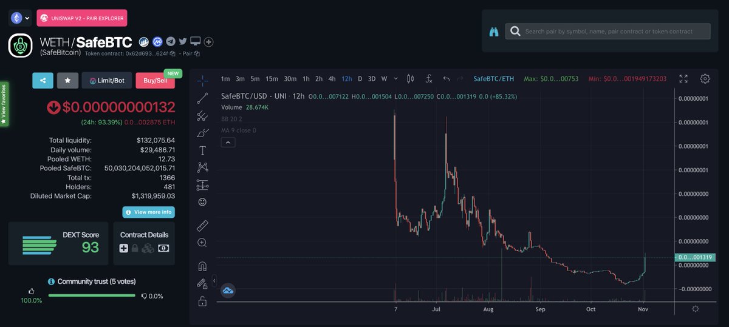Click the chart price scale settings gear
The width and height of the screenshot is (729, 327).
click(x=696, y=308)
